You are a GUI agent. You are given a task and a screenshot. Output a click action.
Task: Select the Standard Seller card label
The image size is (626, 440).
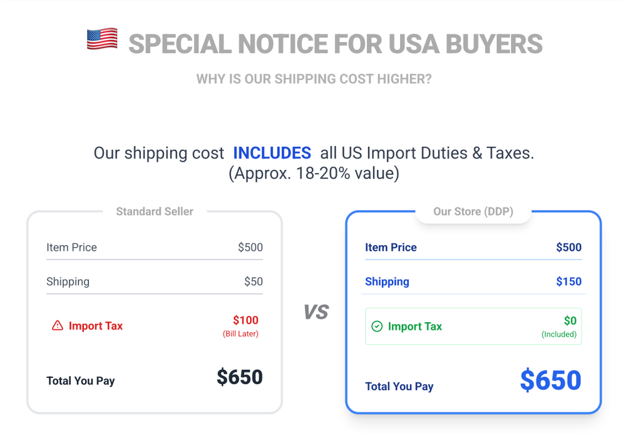tap(155, 212)
